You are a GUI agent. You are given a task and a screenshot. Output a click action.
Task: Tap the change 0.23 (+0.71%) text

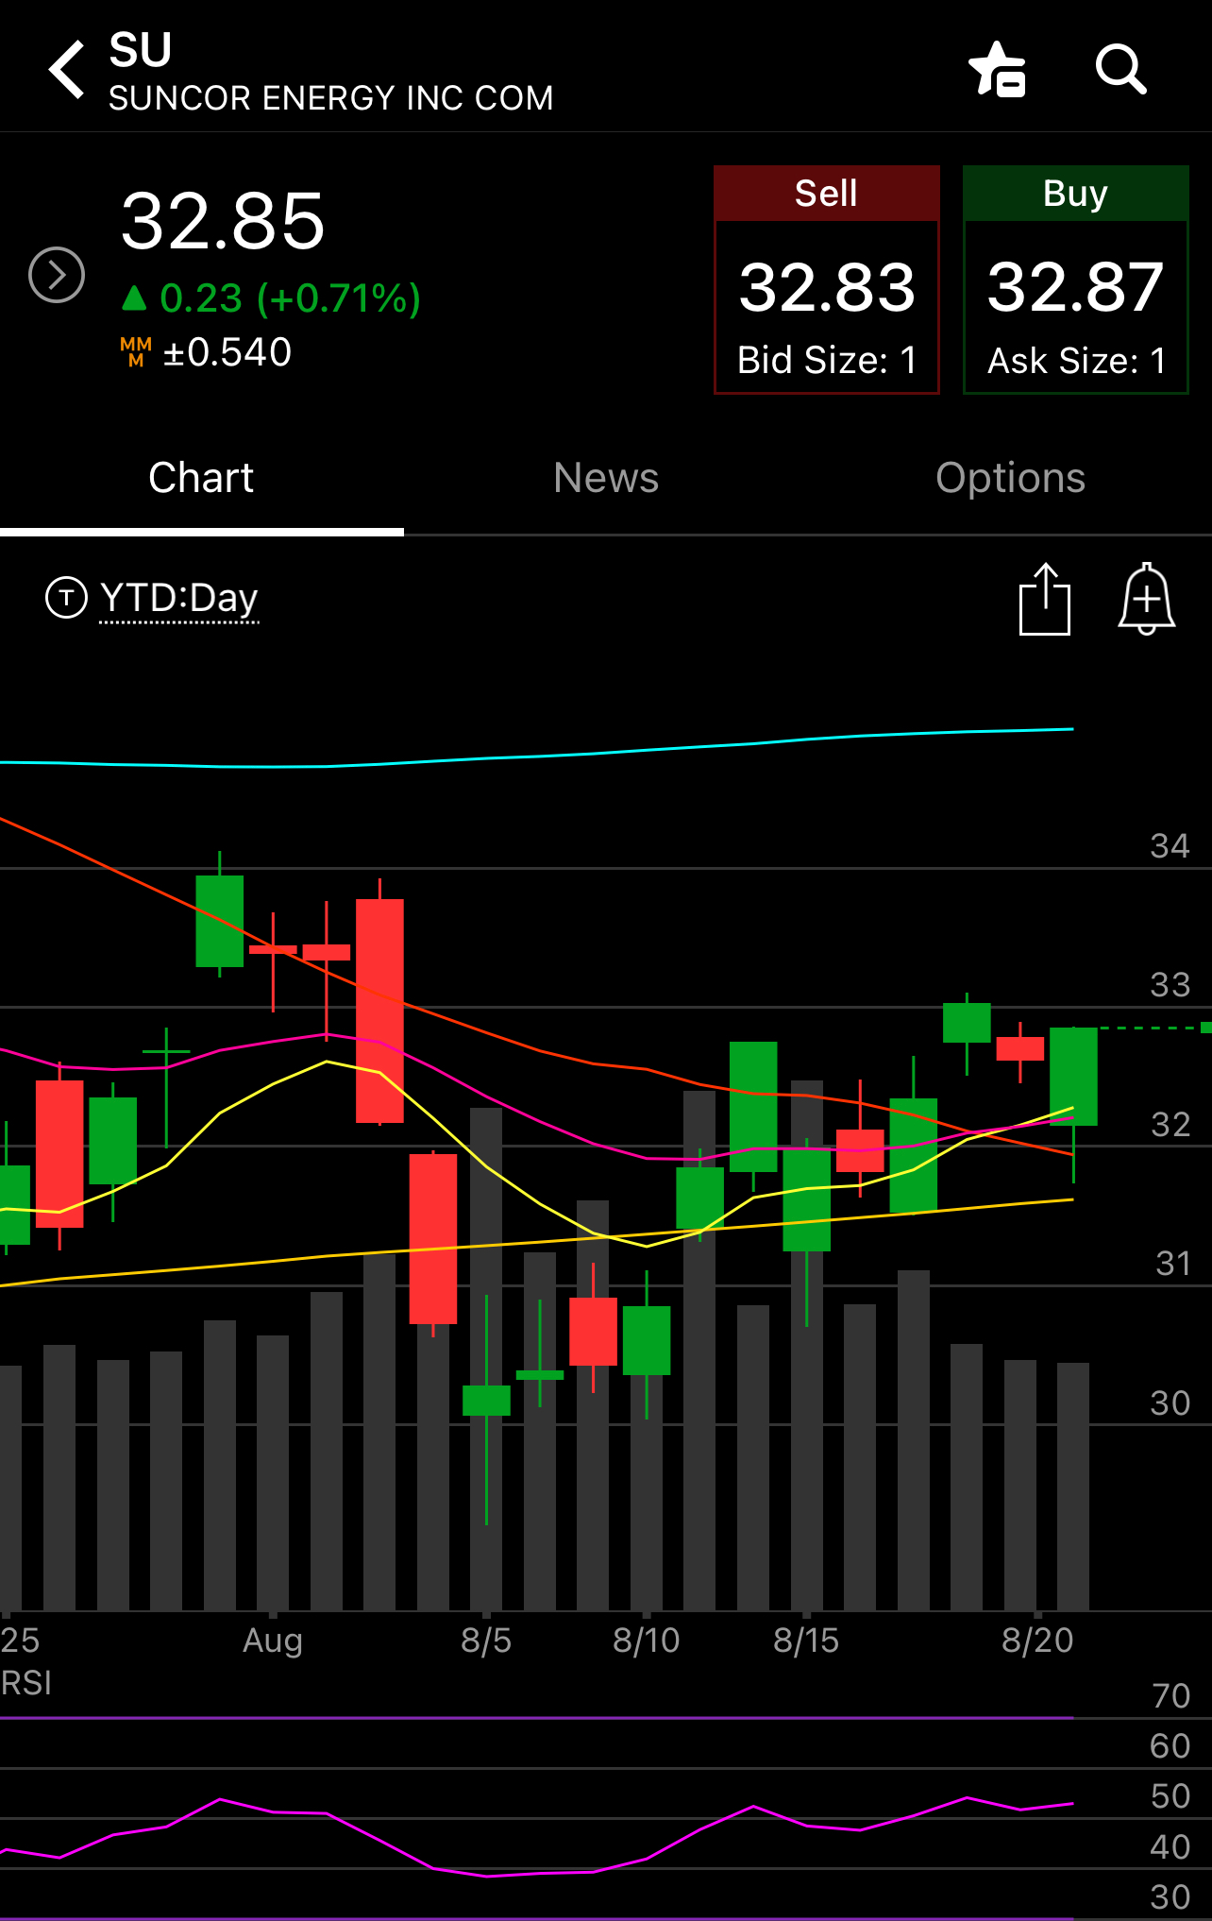(271, 298)
